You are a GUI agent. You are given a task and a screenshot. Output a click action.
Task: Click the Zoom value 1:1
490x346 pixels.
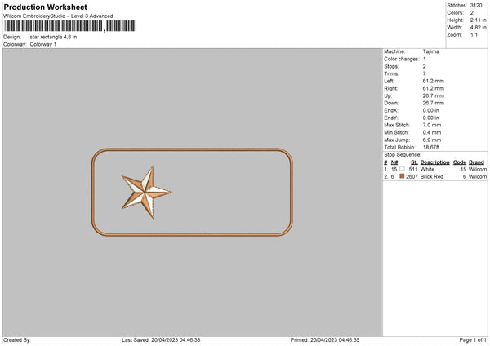coord(474,34)
